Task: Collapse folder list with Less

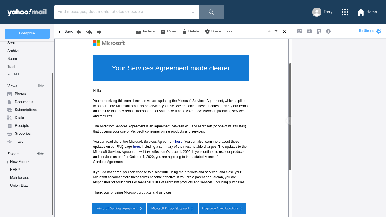Action: [x=13, y=74]
